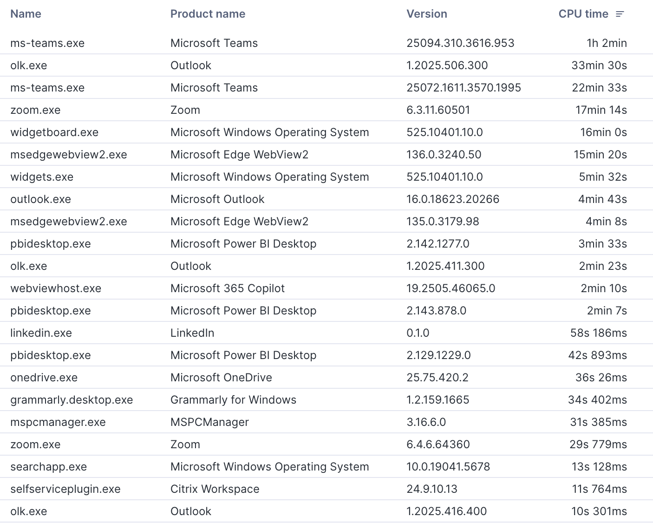
Task: Select the webviewhost.exe row
Action: [x=56, y=288]
